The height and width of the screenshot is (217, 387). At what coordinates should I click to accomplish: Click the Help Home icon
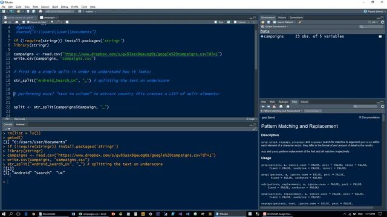pyautogui.click(x=274, y=107)
